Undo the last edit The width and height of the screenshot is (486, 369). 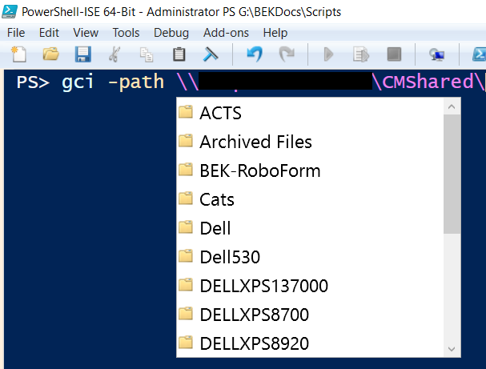[x=254, y=54]
